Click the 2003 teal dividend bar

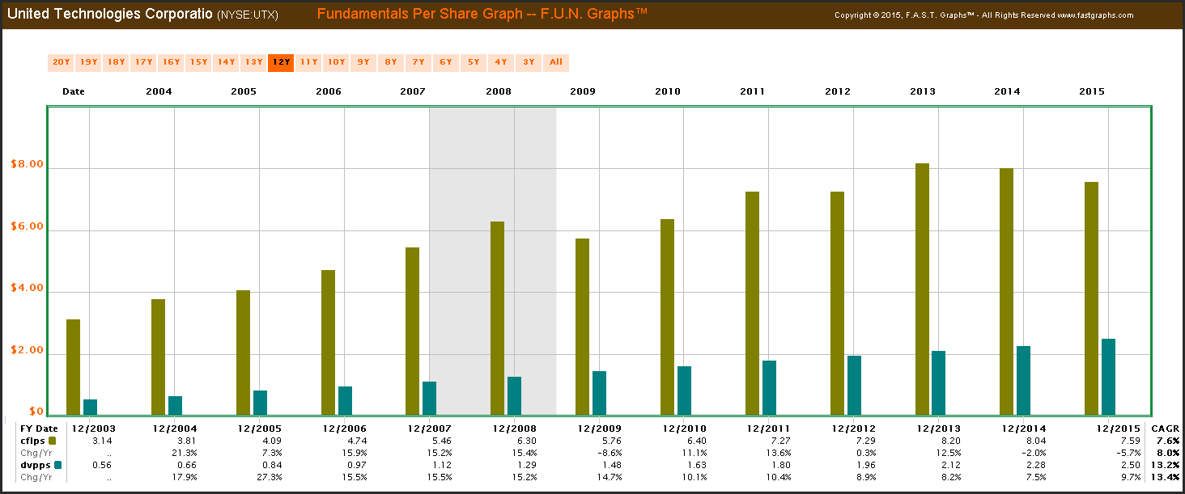tap(90, 407)
